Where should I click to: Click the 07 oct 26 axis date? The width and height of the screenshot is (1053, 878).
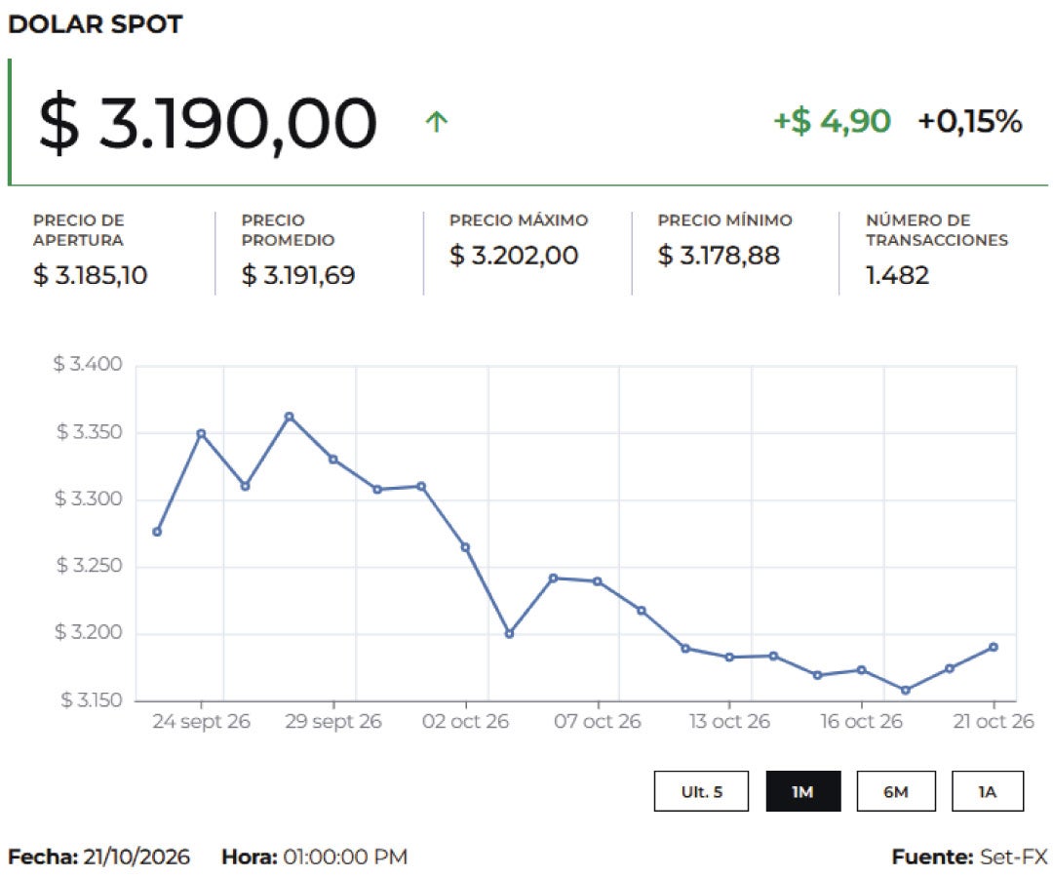598,722
